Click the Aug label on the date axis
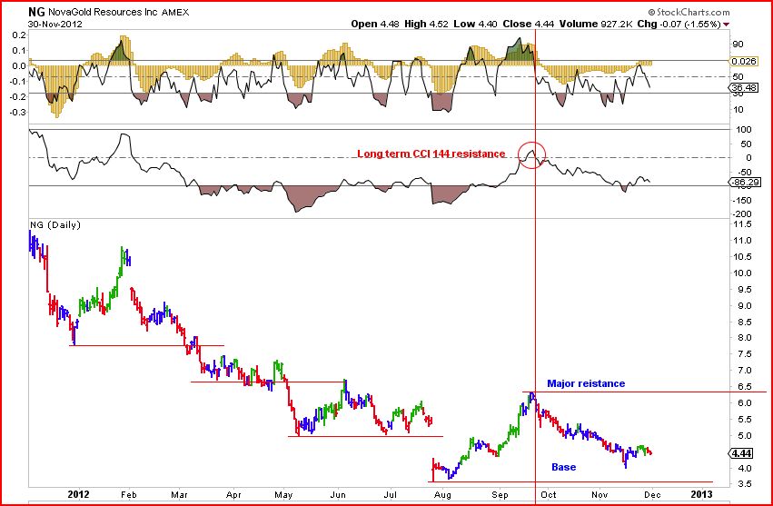The height and width of the screenshot is (506, 773). 442,494
